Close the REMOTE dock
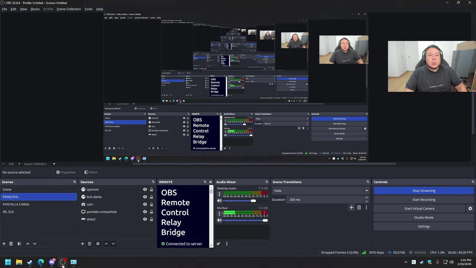The width and height of the screenshot is (476, 268). (210, 182)
